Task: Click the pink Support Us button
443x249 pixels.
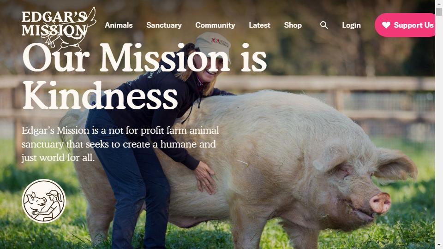Action: [x=405, y=25]
